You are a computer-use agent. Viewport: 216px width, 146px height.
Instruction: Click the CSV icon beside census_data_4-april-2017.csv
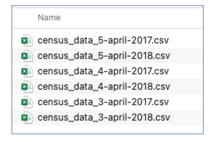pyautogui.click(x=27, y=71)
